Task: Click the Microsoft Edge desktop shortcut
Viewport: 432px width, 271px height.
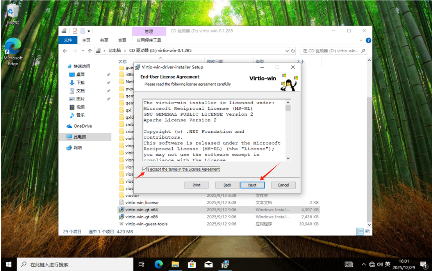Action: [13, 51]
